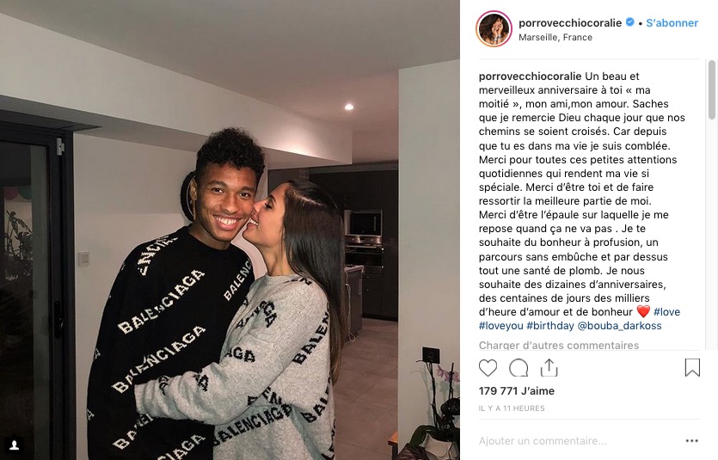Click the verified badge next to username
718x460 pixels.
point(630,22)
